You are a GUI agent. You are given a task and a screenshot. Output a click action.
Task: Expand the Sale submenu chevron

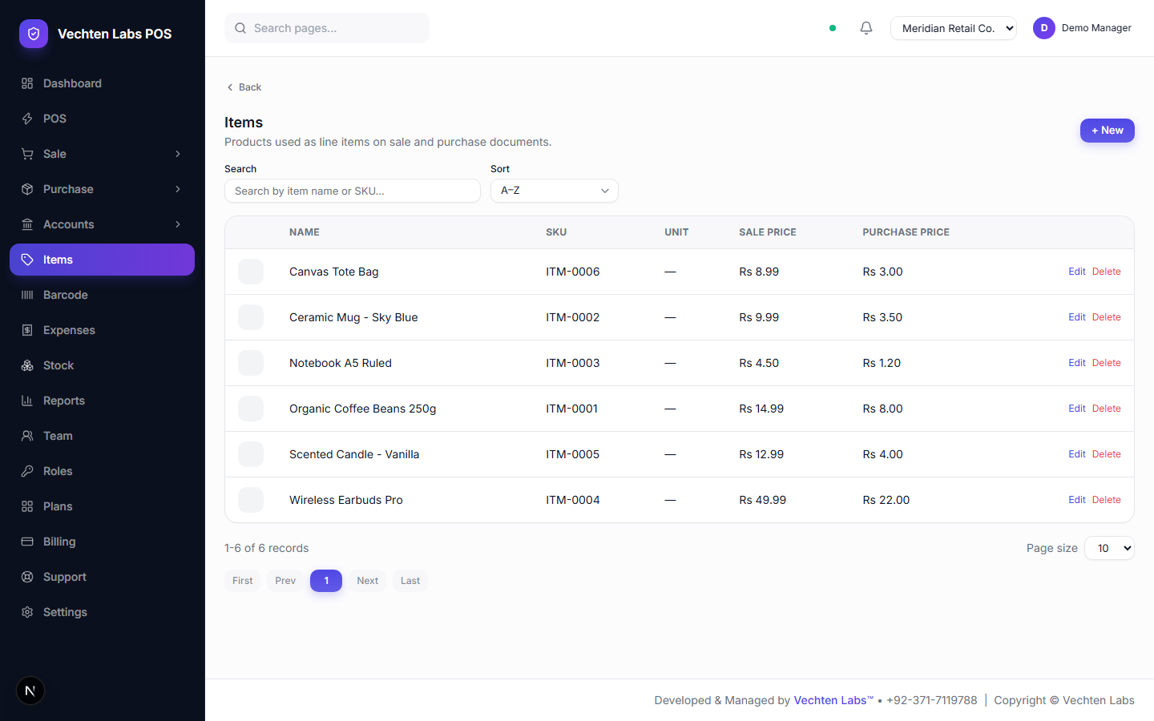coord(178,154)
